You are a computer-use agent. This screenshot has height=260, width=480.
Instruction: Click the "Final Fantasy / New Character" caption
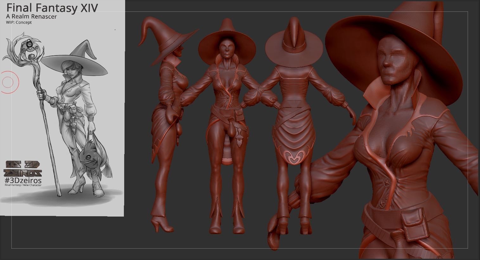tap(23, 185)
